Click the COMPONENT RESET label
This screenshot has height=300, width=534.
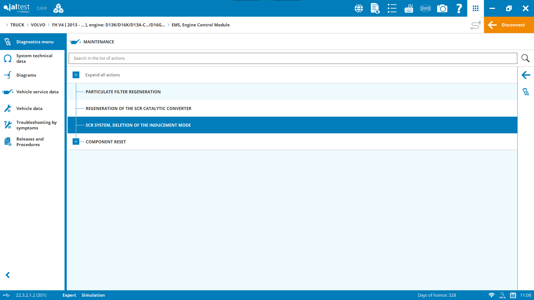coord(106,142)
